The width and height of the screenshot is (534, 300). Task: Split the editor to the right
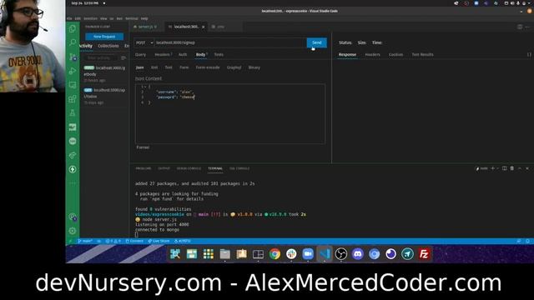(520, 27)
